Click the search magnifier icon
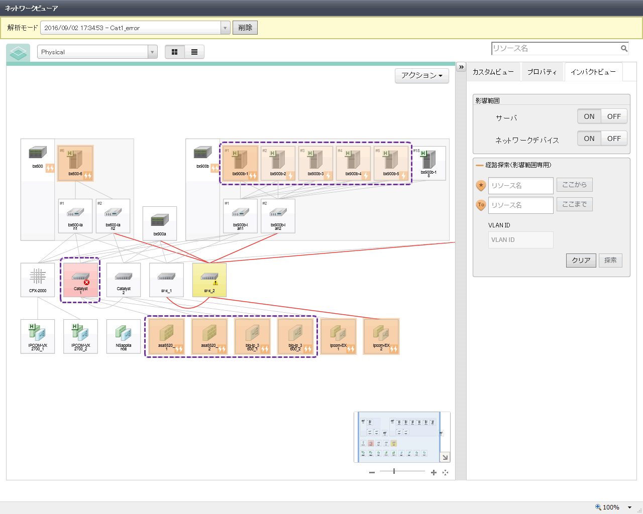The image size is (643, 514). pyautogui.click(x=624, y=49)
